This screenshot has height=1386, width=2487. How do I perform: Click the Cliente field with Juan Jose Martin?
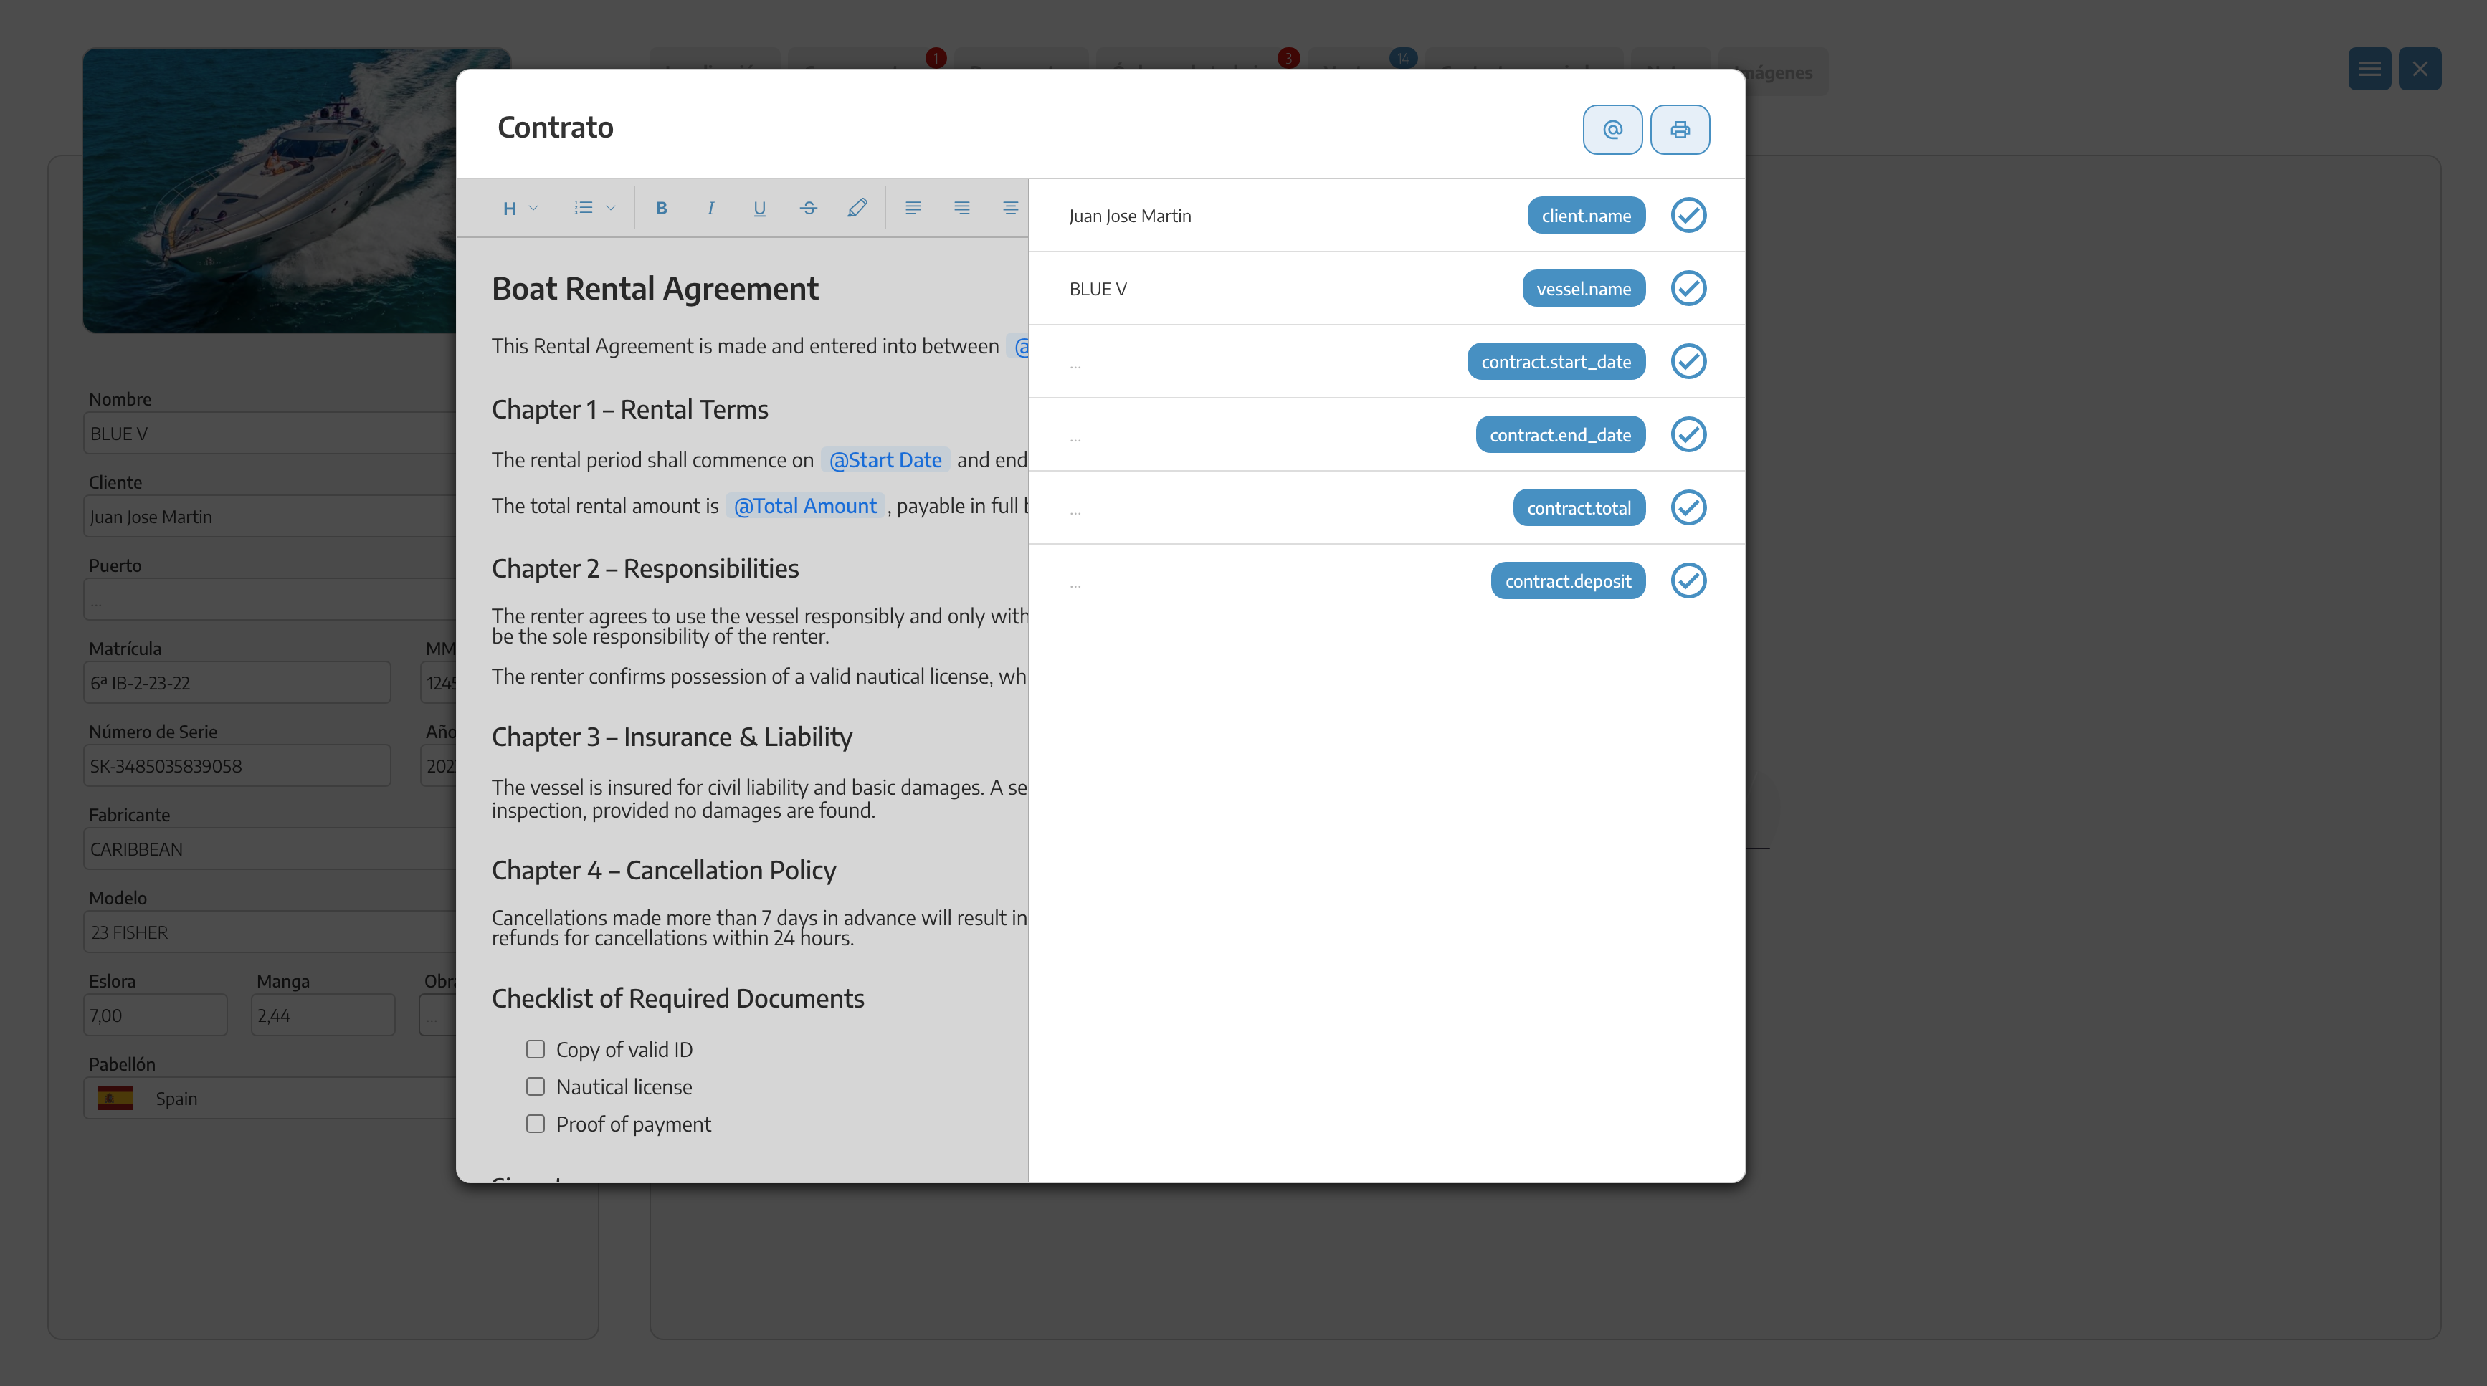(x=270, y=517)
